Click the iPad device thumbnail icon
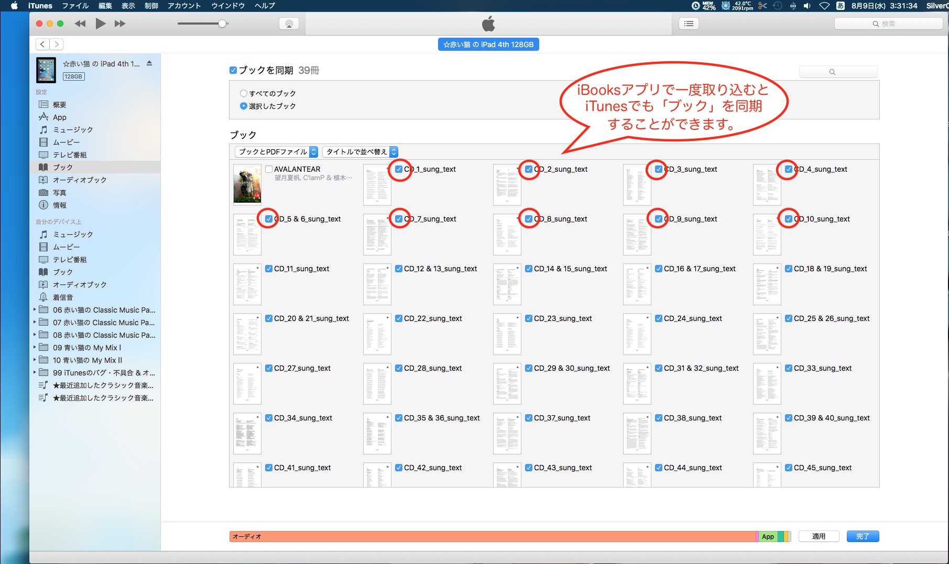Screen dimensions: 949x564 point(46,70)
